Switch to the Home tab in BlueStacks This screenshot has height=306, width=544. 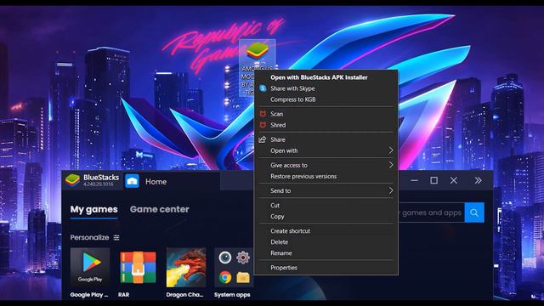(x=156, y=181)
